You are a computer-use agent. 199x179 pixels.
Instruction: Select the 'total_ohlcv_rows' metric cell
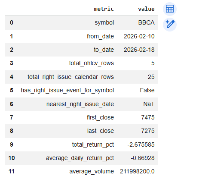pos(92,63)
